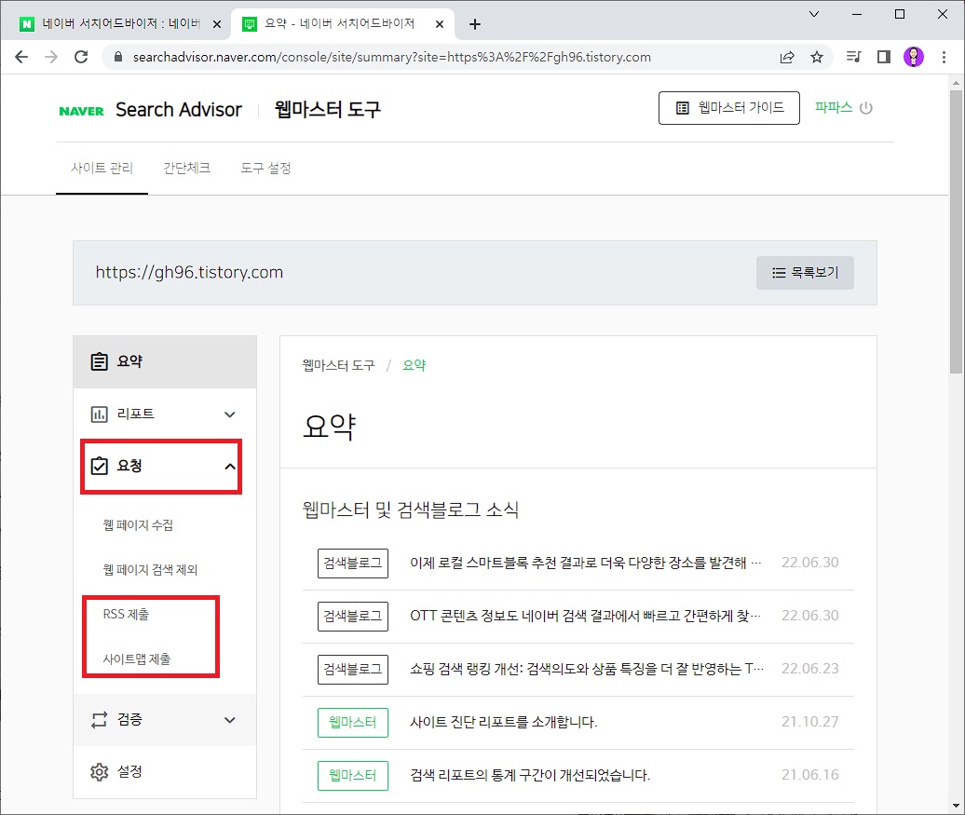This screenshot has height=815, width=965.
Task: Open 웹 페이지 수집 in the sidebar
Action: click(138, 525)
